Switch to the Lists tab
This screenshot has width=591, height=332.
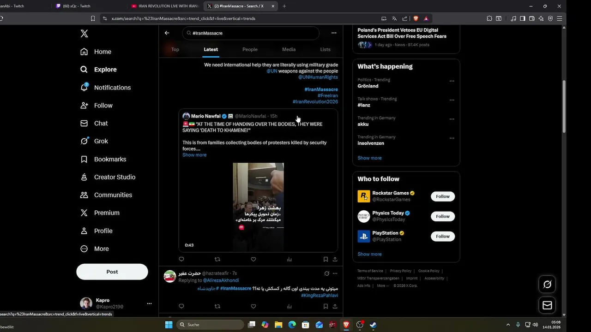click(326, 49)
